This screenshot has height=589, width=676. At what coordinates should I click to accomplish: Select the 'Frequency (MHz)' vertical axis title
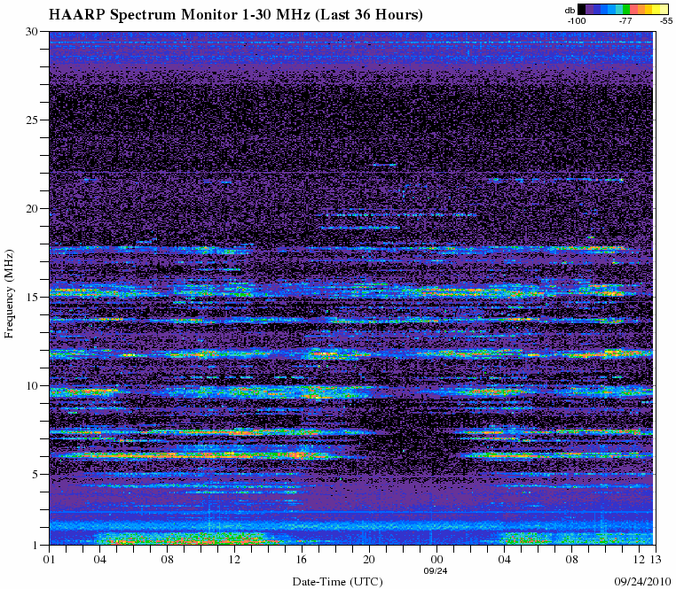click(x=9, y=294)
